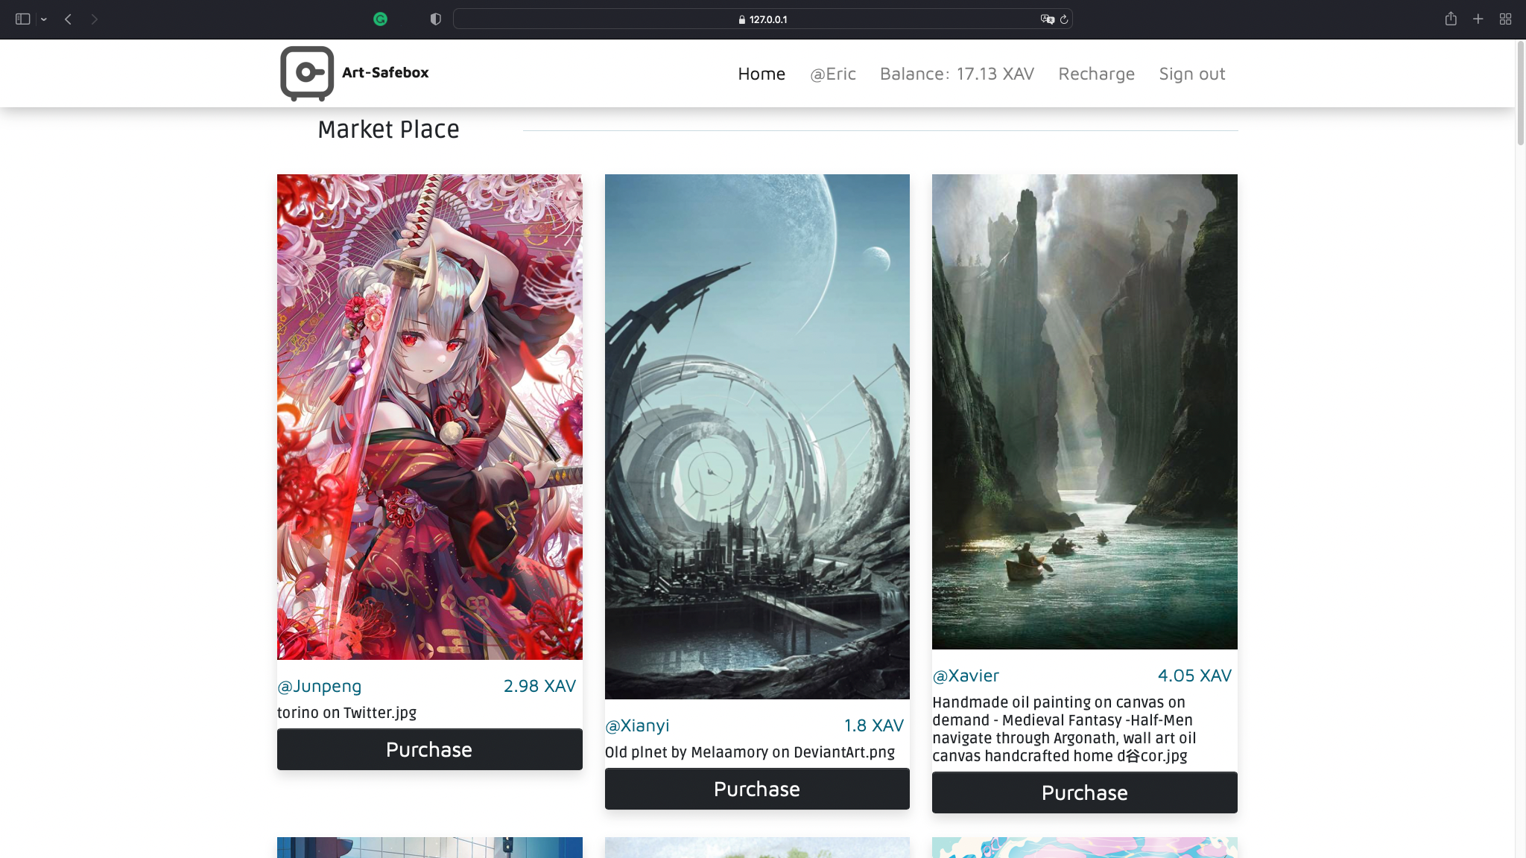Click the Sign out link

1191,74
